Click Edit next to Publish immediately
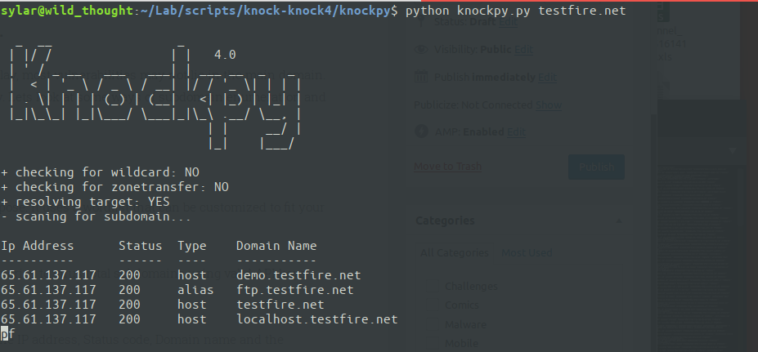The image size is (758, 352). coord(547,77)
